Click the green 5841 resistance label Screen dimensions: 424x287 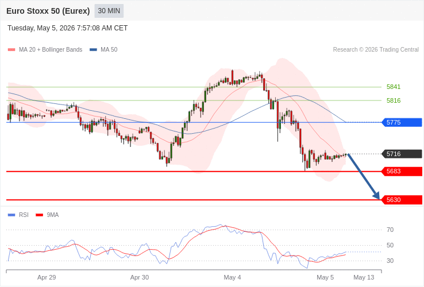[x=394, y=87]
